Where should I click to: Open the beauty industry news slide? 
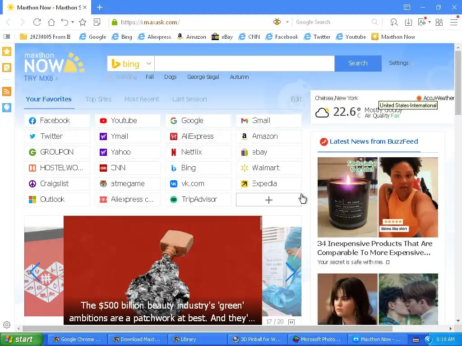(x=162, y=270)
